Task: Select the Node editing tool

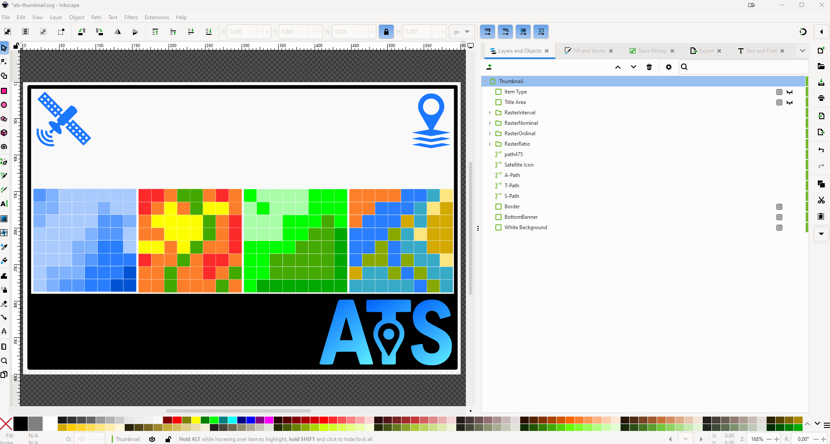Action: (x=4, y=62)
